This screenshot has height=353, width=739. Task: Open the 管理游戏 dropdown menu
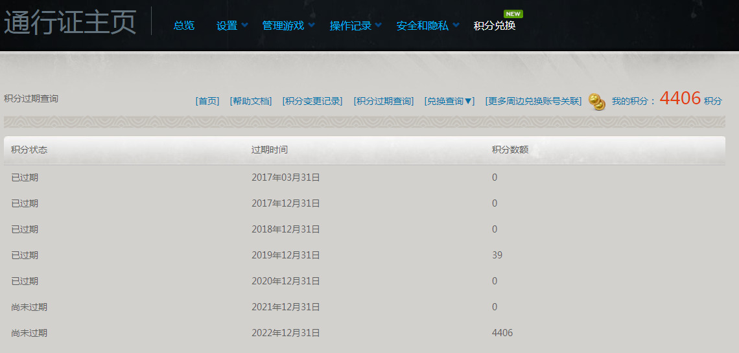coord(288,26)
